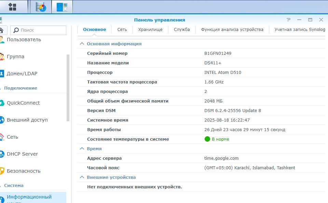328x203 pixels.
Task: Maximize the Control Panel window
Action: click(310, 20)
